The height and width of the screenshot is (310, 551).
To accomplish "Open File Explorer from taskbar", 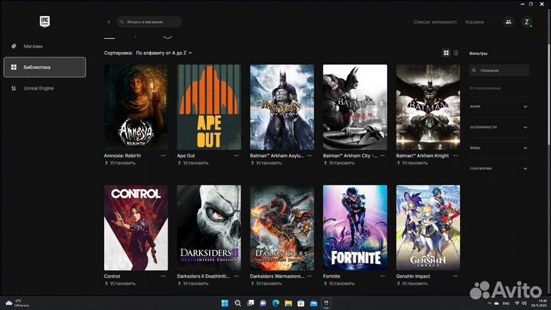I will click(x=289, y=303).
